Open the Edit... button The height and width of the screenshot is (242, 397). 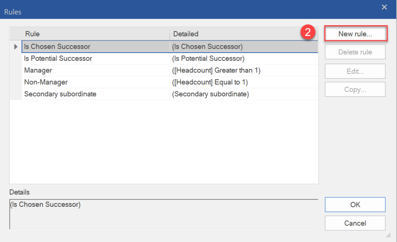click(x=355, y=71)
